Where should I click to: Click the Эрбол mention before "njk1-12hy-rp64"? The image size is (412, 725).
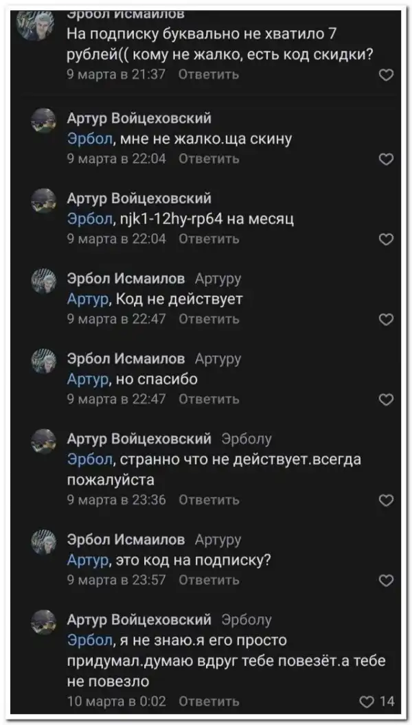tap(89, 219)
